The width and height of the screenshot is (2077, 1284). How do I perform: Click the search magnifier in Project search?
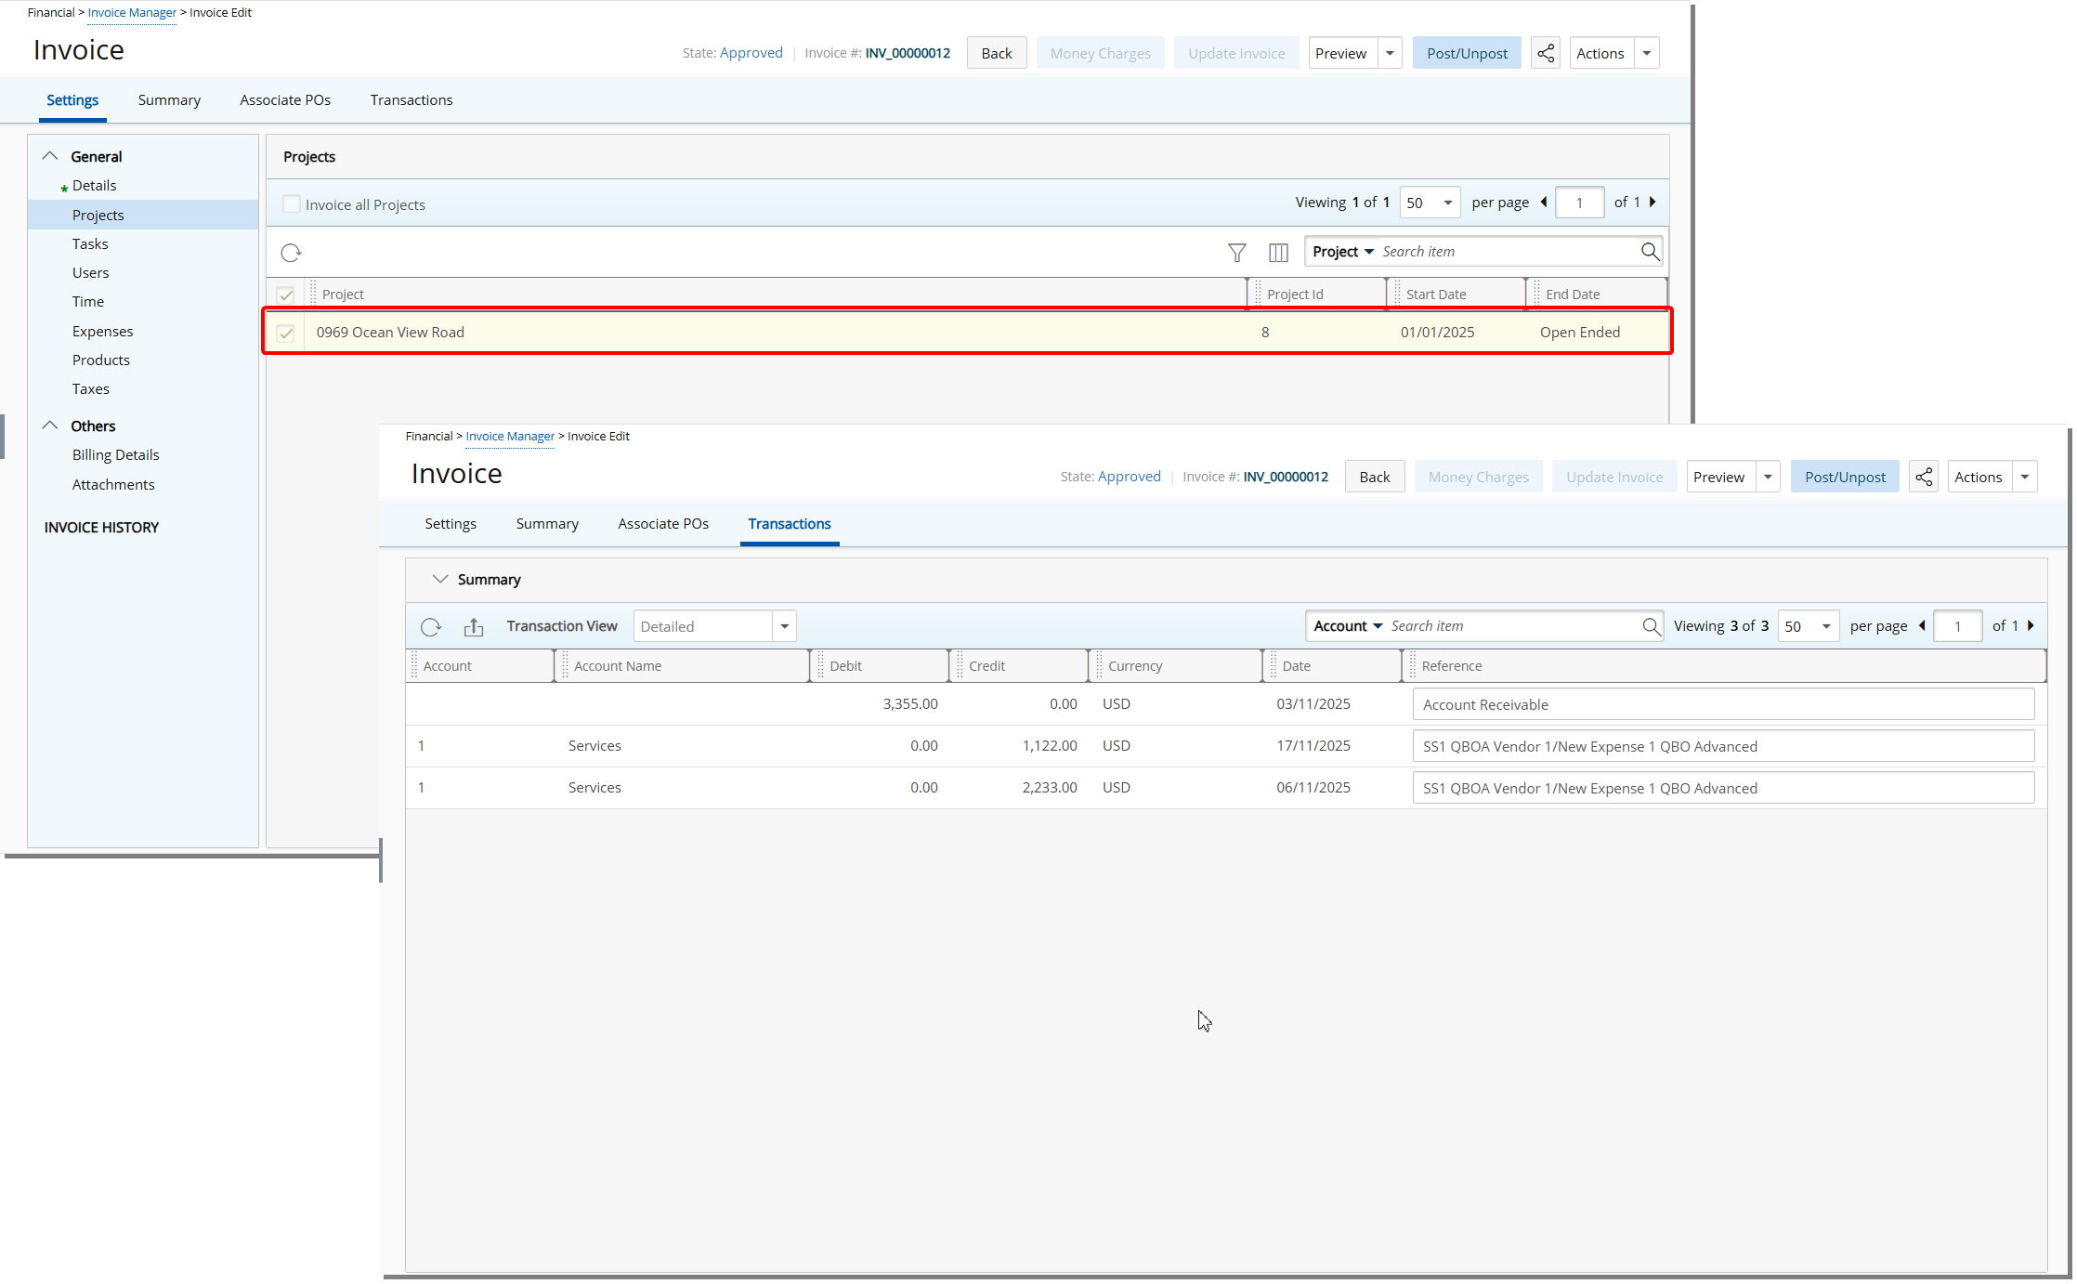pyautogui.click(x=1650, y=252)
